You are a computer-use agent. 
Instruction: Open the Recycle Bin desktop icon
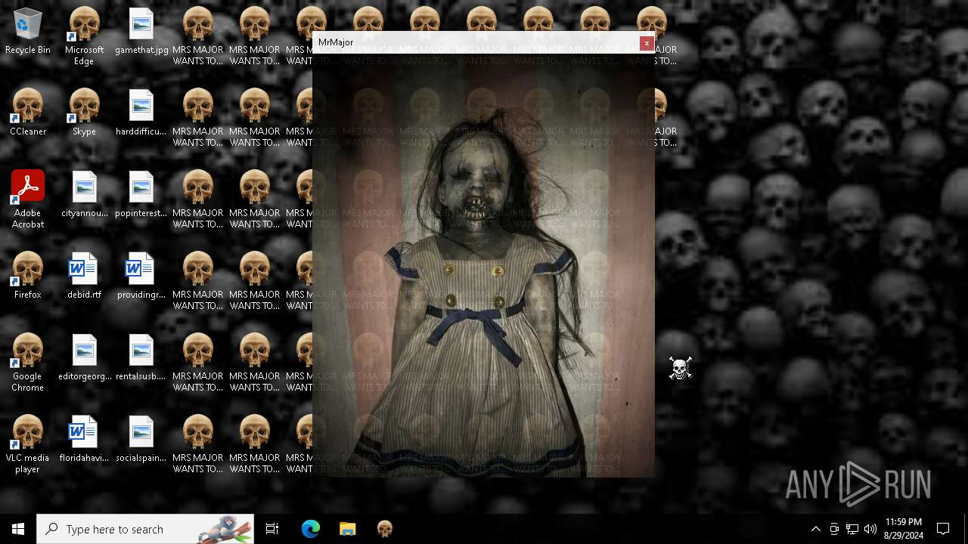[28, 32]
